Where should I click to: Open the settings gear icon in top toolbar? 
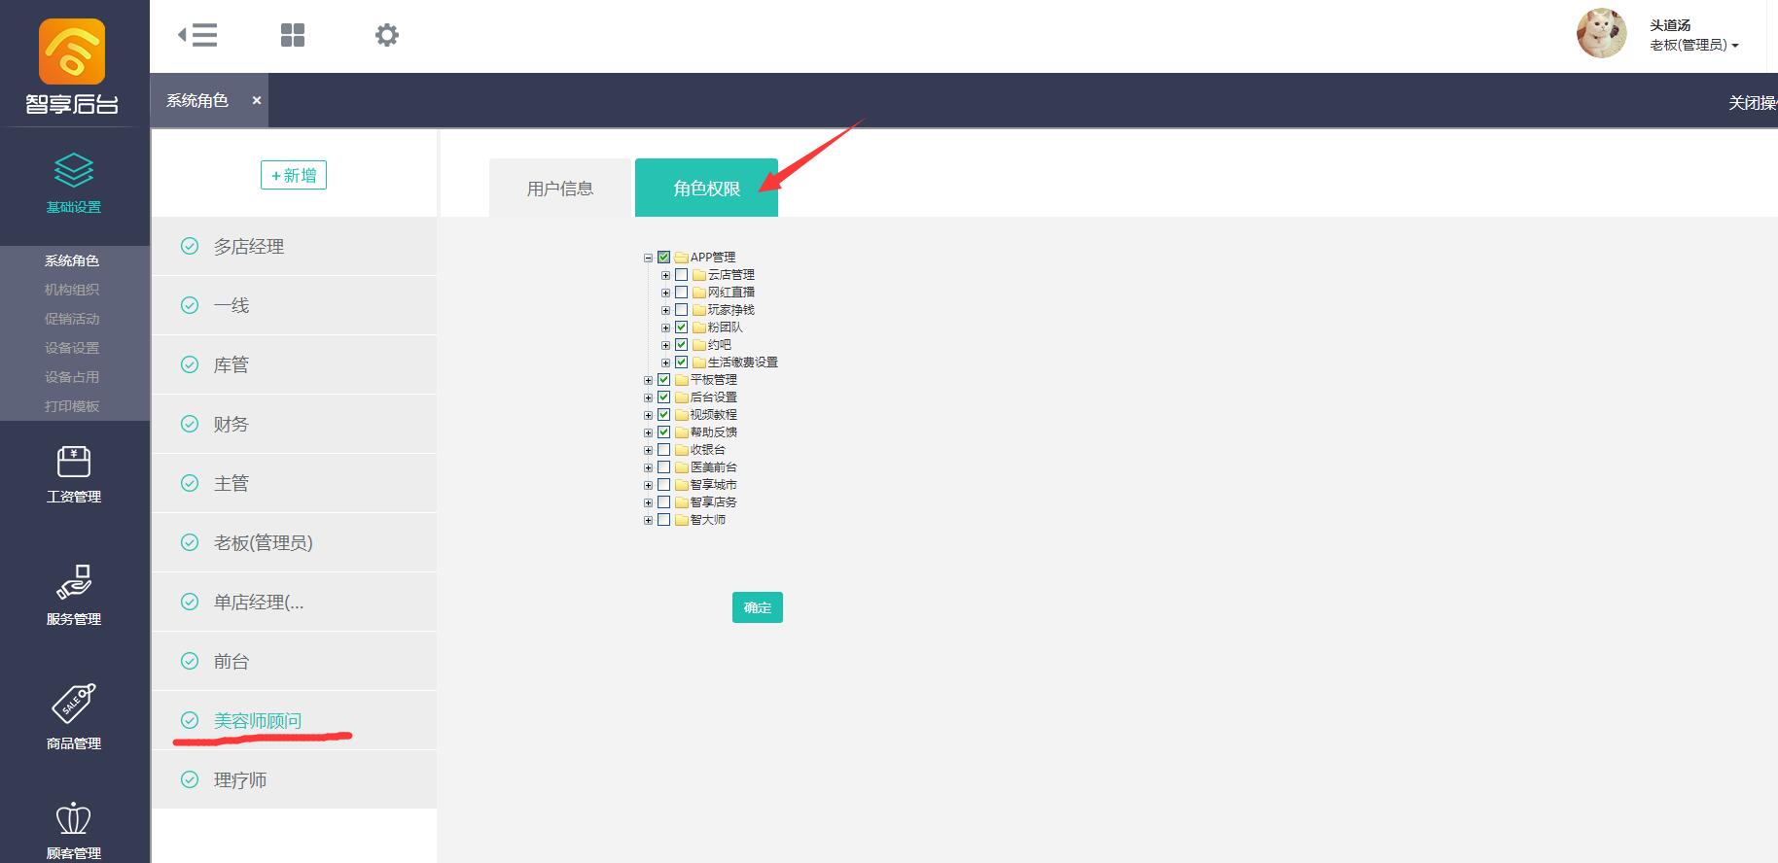pyautogui.click(x=387, y=35)
